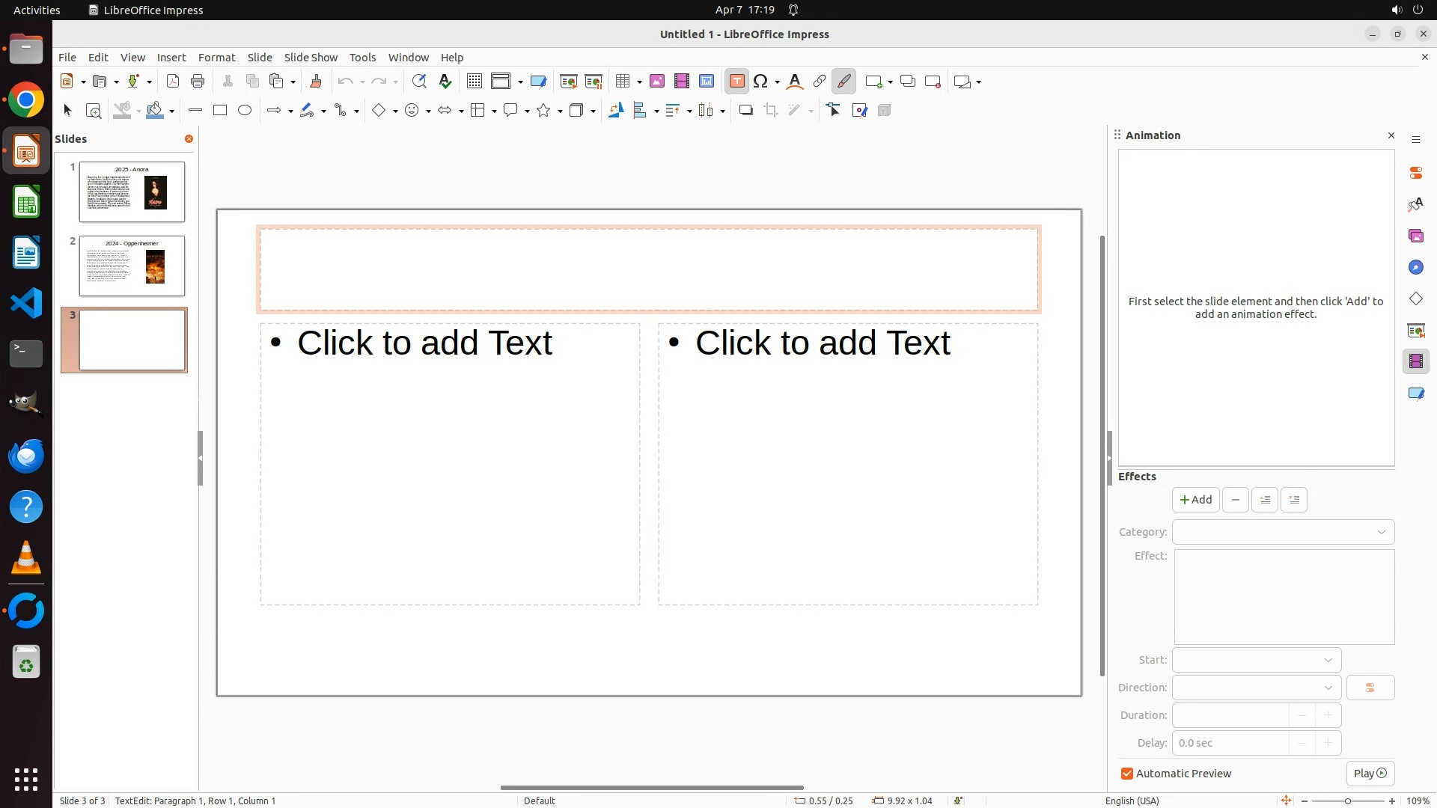Image resolution: width=1437 pixels, height=808 pixels.
Task: Select the Rectangle shape tool
Action: point(220,111)
